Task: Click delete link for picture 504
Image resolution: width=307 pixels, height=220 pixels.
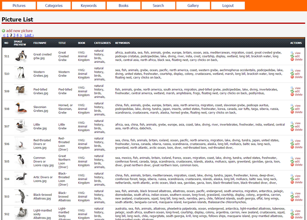Action: (299, 182)
